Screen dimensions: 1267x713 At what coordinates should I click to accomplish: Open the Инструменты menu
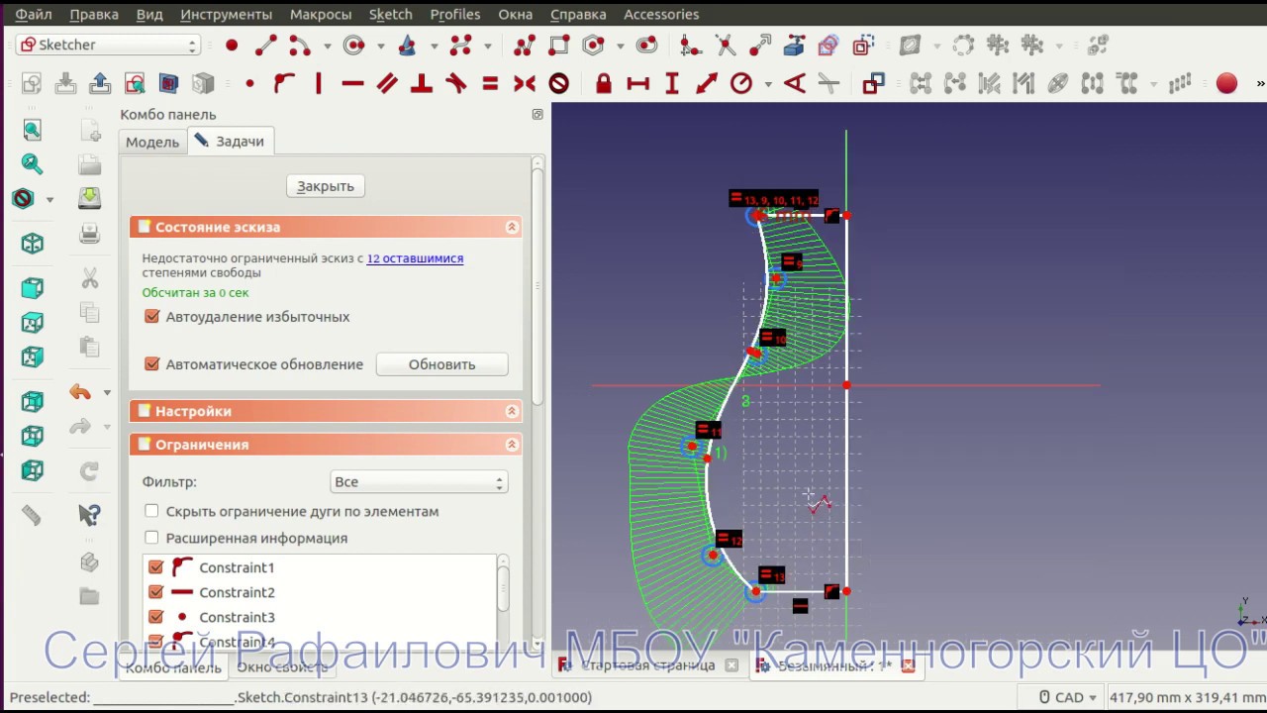tap(226, 14)
